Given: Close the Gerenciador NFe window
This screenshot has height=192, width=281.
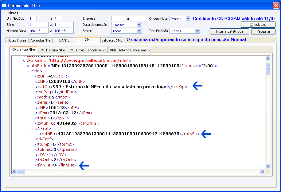Looking at the screenshot, I should [276, 6].
